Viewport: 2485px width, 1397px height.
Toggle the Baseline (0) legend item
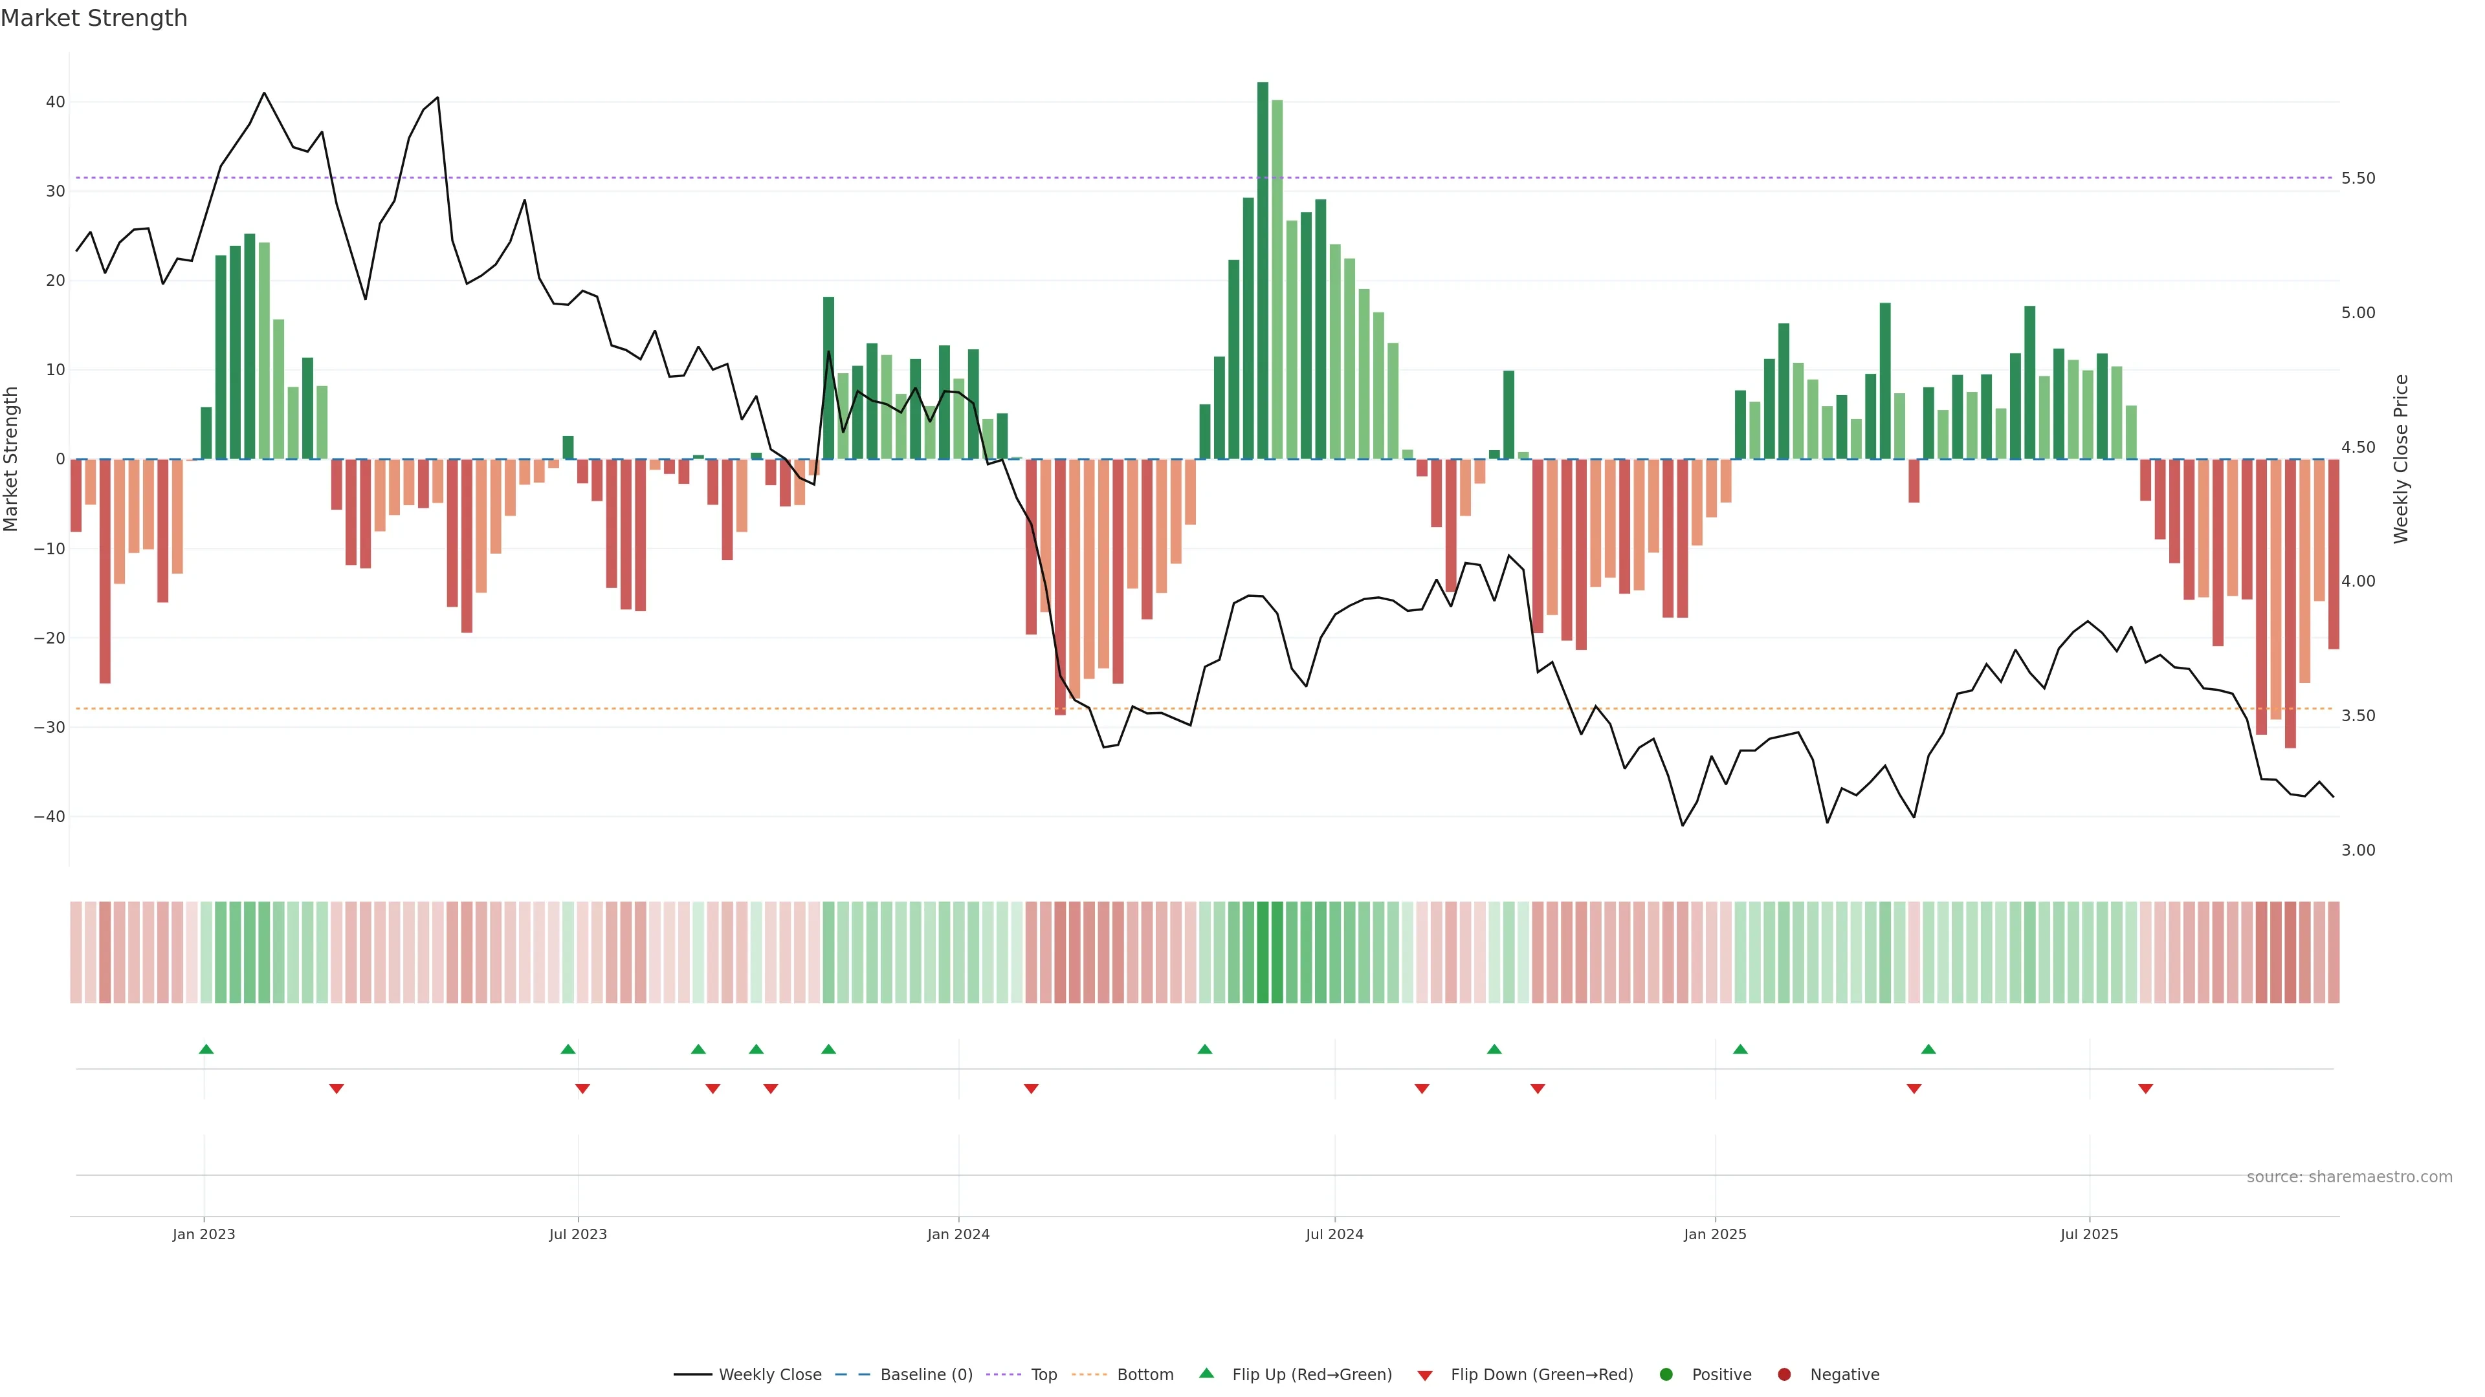click(x=925, y=1375)
